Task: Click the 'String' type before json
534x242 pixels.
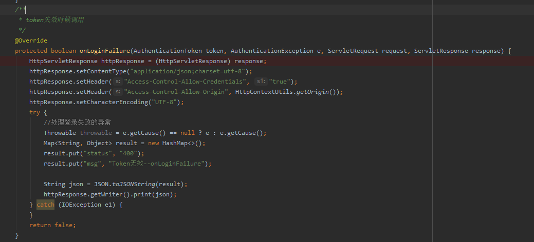Action: tap(54, 184)
